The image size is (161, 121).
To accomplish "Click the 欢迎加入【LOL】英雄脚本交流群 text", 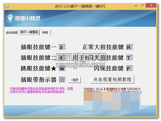I will tap(112, 89).
